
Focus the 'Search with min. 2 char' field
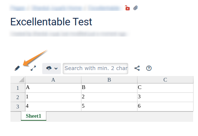[96, 69]
